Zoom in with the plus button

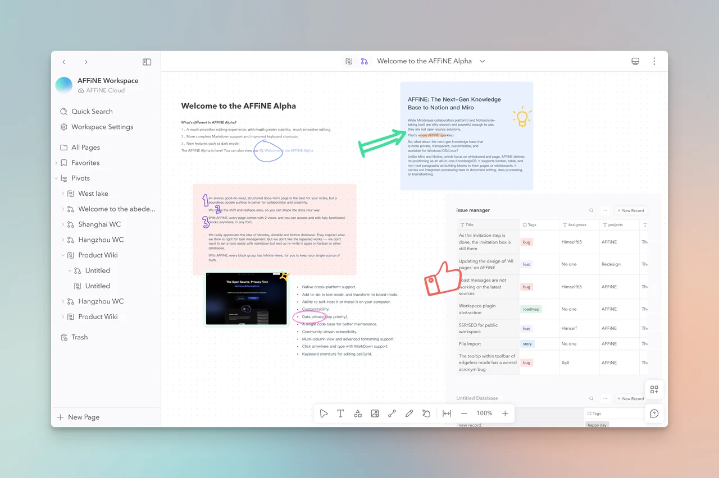[505, 413]
